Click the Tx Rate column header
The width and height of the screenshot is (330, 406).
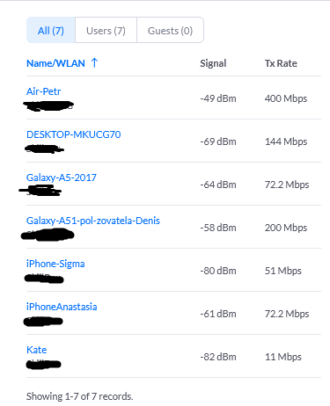tap(281, 63)
